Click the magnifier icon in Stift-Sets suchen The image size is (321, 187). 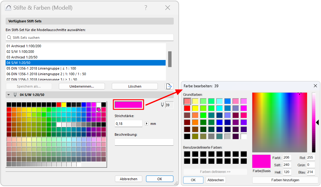pyautogui.click(x=9, y=37)
